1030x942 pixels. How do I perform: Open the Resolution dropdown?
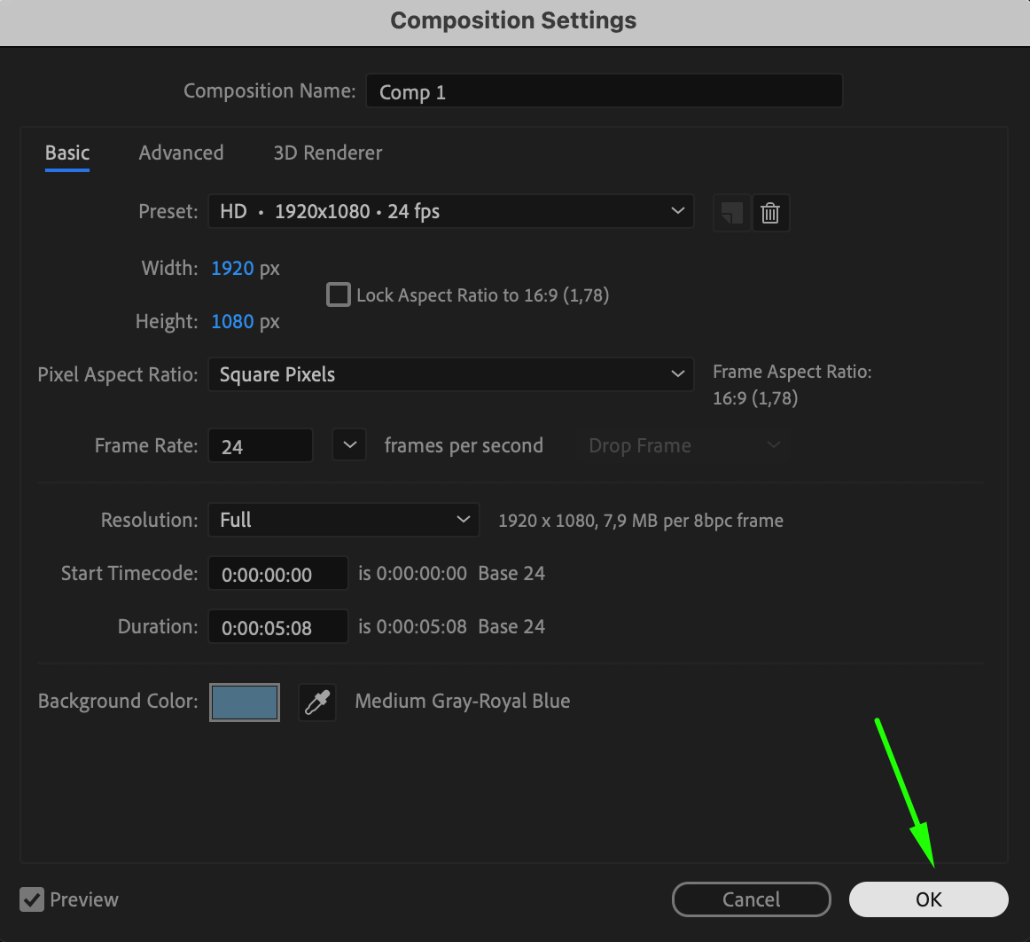coord(343,520)
